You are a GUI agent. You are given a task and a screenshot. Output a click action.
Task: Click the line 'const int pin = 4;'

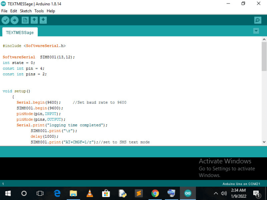[23, 68]
